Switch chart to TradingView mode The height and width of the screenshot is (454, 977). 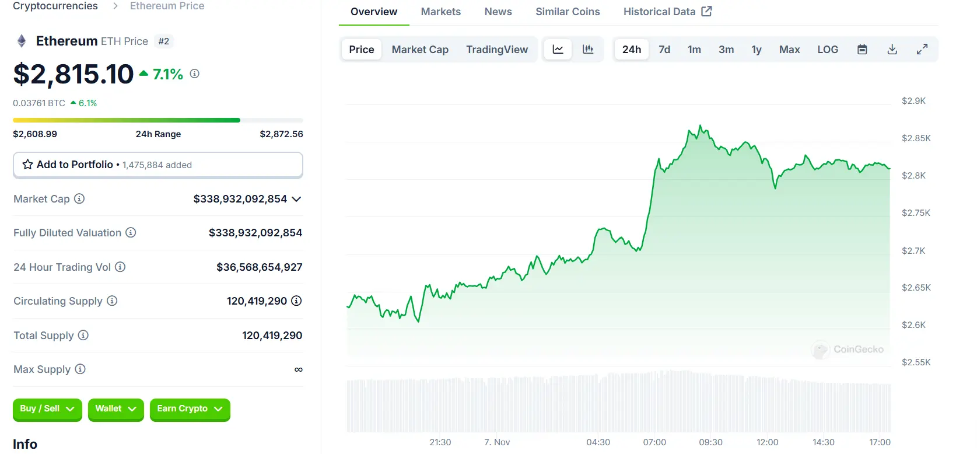click(497, 50)
